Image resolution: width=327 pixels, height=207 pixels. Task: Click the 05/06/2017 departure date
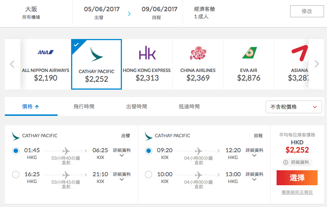tap(102, 9)
